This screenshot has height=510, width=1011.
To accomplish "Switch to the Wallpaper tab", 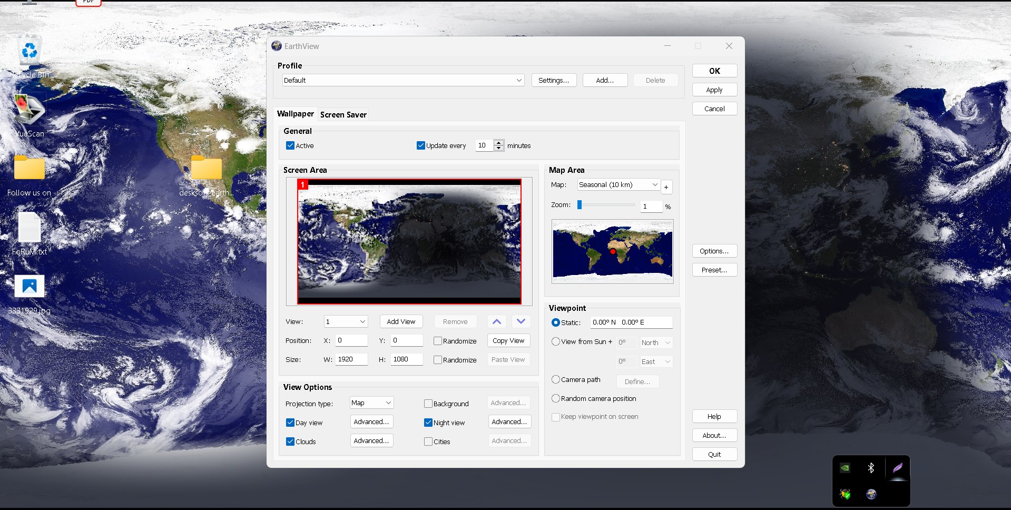I will (x=296, y=114).
